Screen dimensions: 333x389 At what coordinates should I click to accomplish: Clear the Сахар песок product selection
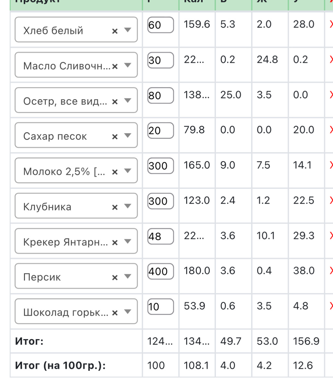[x=114, y=137]
